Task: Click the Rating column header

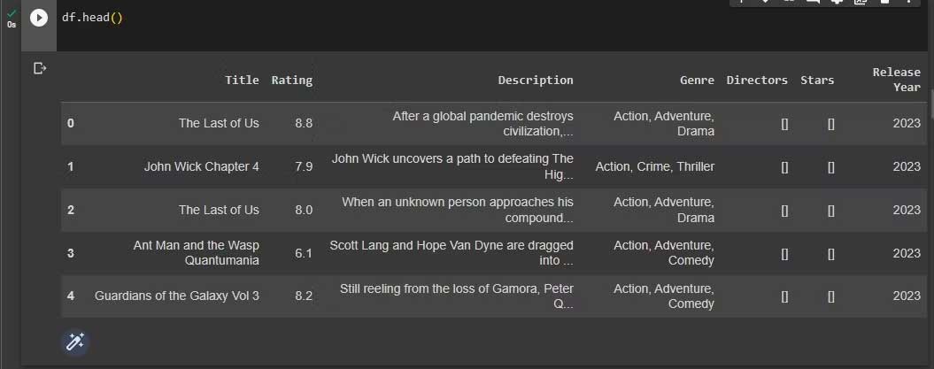Action: point(291,80)
